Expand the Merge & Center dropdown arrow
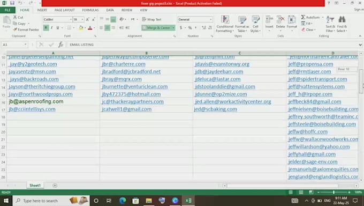 173,28
